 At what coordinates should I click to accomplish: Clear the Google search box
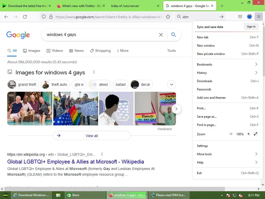click(x=161, y=35)
